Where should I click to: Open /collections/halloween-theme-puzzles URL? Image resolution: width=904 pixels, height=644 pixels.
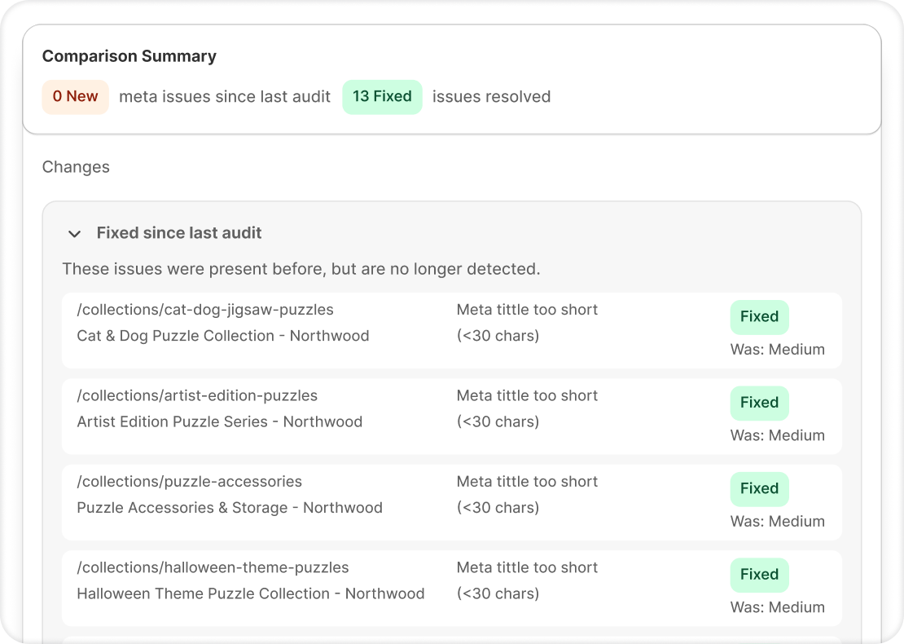[213, 567]
